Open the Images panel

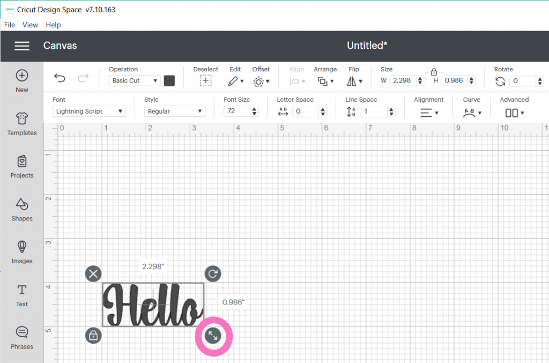click(21, 253)
